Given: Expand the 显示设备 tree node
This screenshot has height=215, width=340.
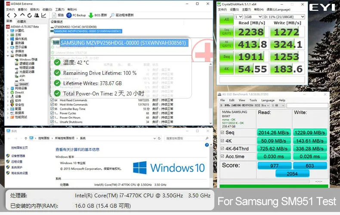Looking at the screenshot, I should pyautogui.click(x=8, y=47).
